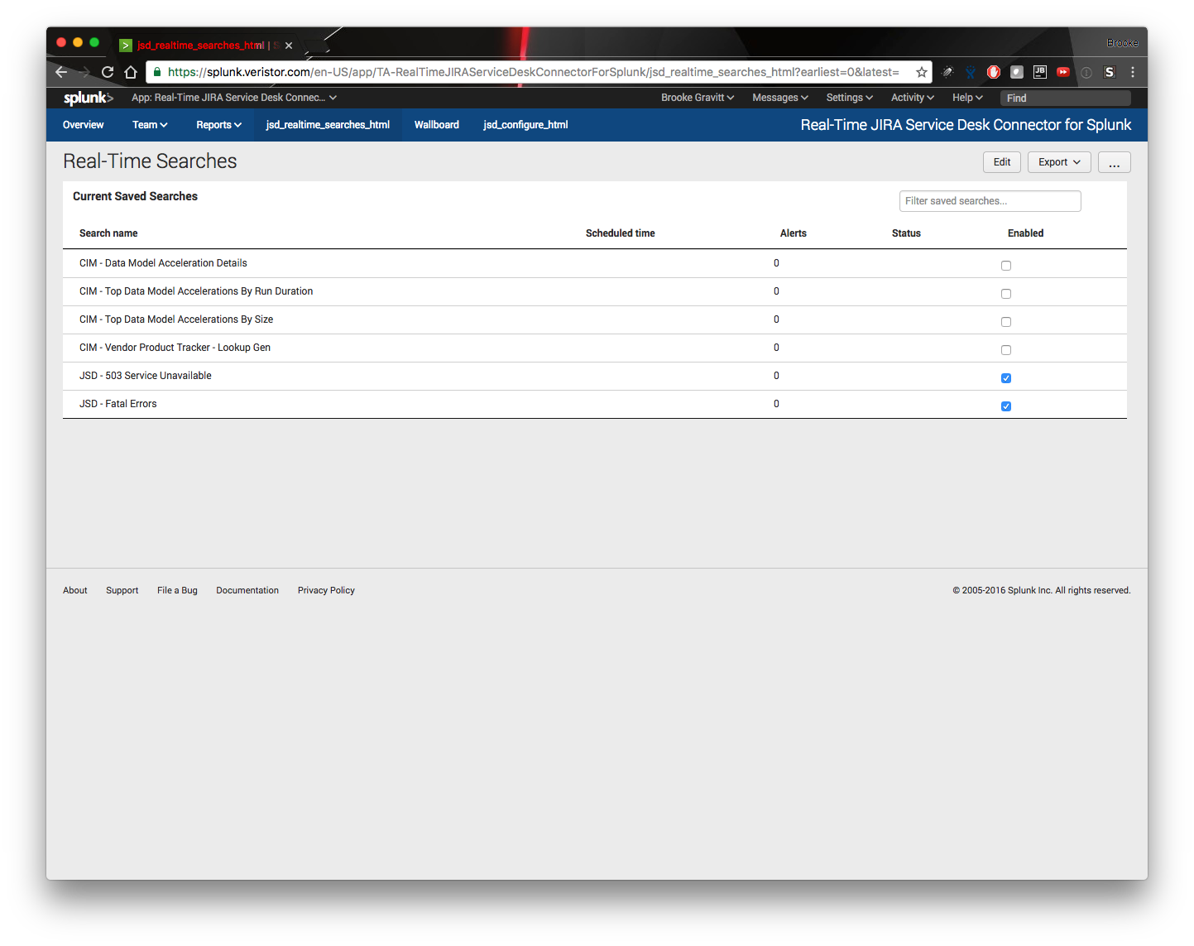
Task: Click the Edit button
Action: [x=1002, y=162]
